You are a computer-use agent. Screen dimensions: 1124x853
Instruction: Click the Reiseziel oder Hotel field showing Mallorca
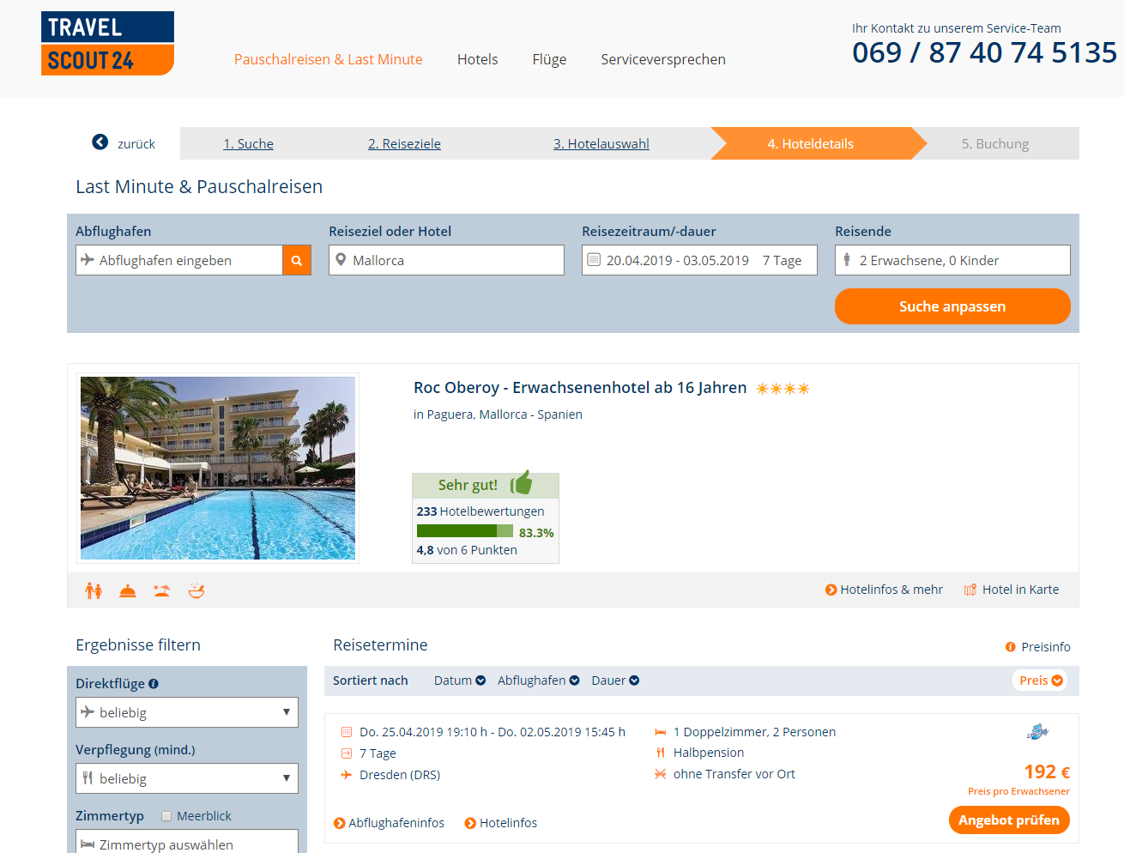pyautogui.click(x=446, y=260)
